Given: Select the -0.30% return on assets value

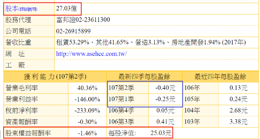Looking at the screenshot, I should [x=87, y=122].
